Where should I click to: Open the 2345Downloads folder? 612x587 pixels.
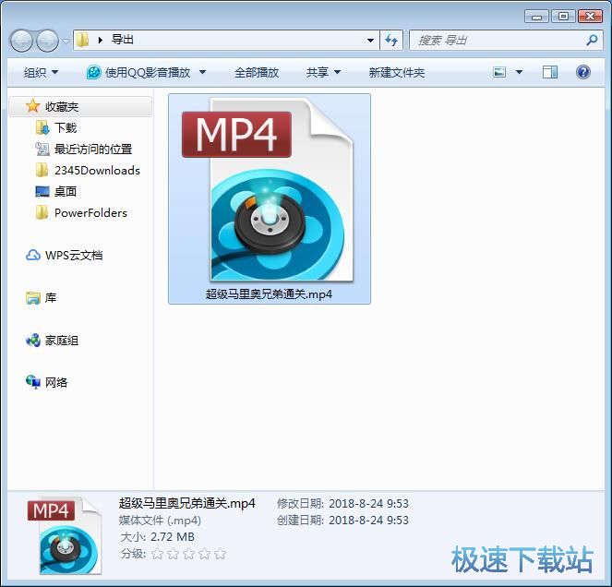97,170
